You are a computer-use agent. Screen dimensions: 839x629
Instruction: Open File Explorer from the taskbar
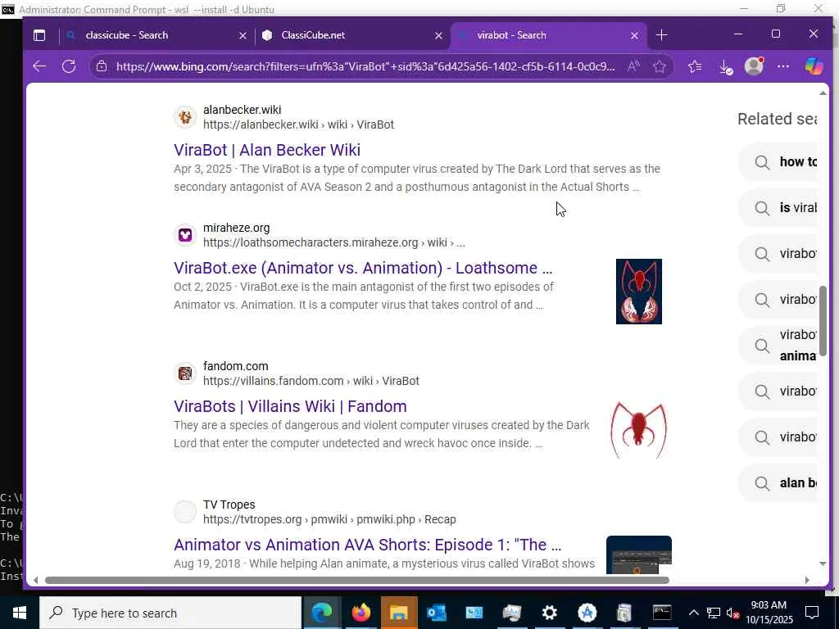point(399,613)
